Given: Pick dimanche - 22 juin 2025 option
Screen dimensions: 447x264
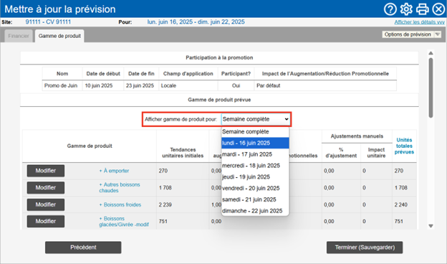Looking at the screenshot, I should [x=255, y=211].
